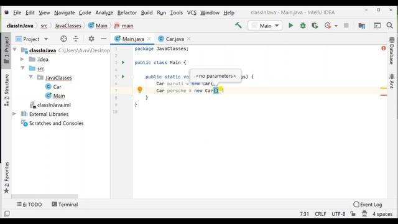Click the Build Project hammer icon

238,26
